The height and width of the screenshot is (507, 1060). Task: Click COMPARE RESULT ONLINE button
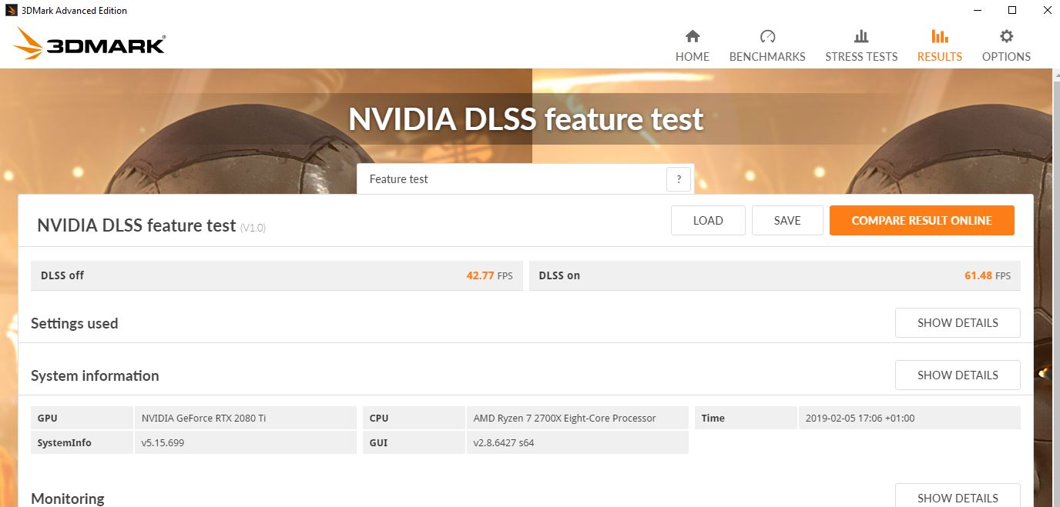[x=921, y=220]
